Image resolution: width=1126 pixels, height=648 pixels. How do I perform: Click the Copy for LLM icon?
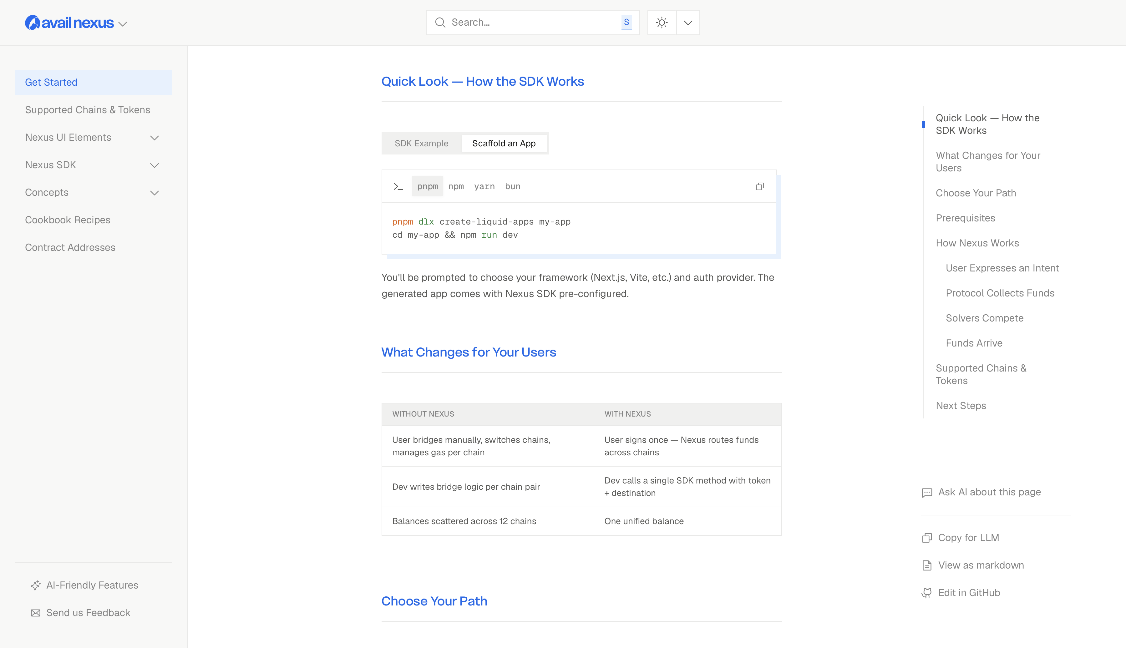pos(927,538)
